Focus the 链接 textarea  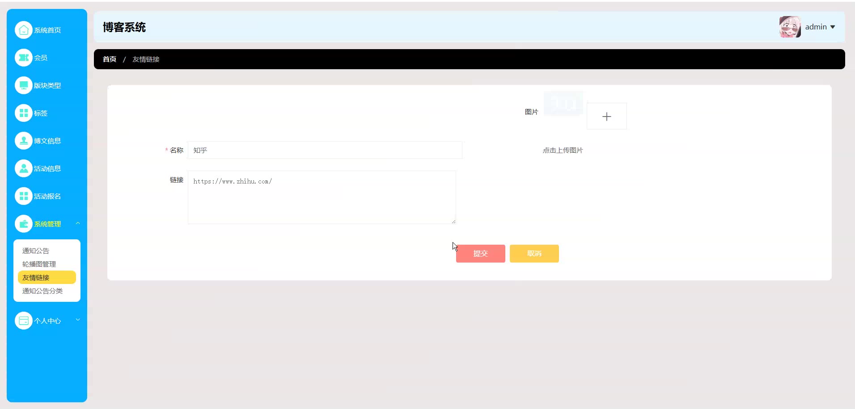click(322, 197)
